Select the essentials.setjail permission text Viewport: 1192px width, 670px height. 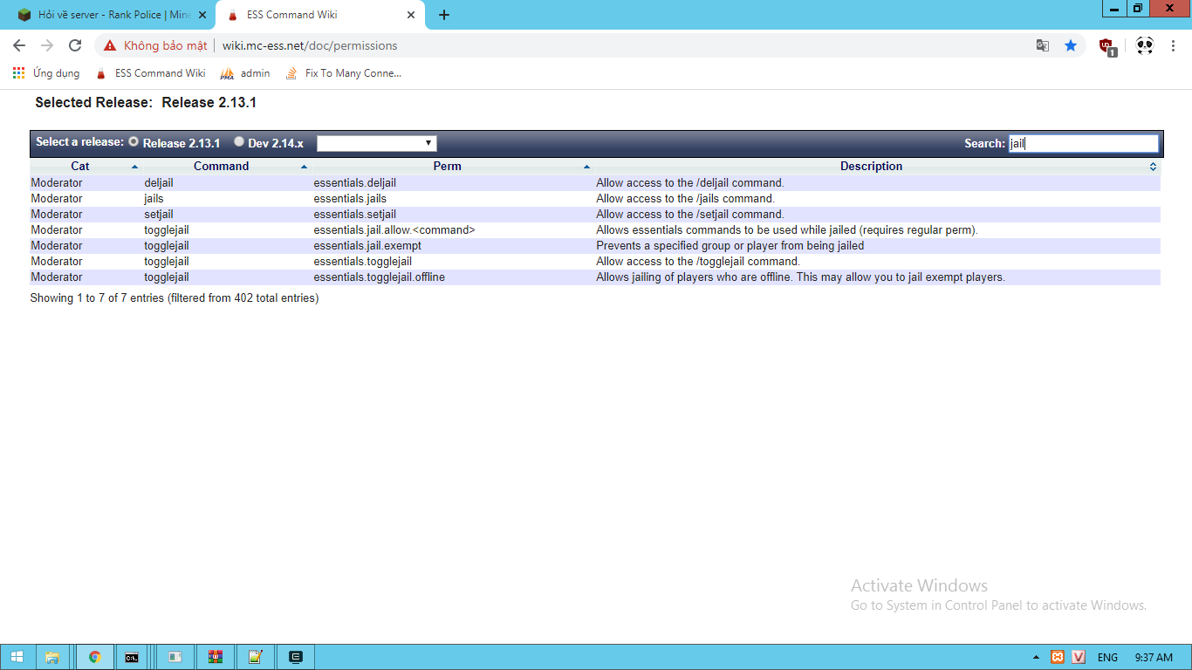point(355,215)
